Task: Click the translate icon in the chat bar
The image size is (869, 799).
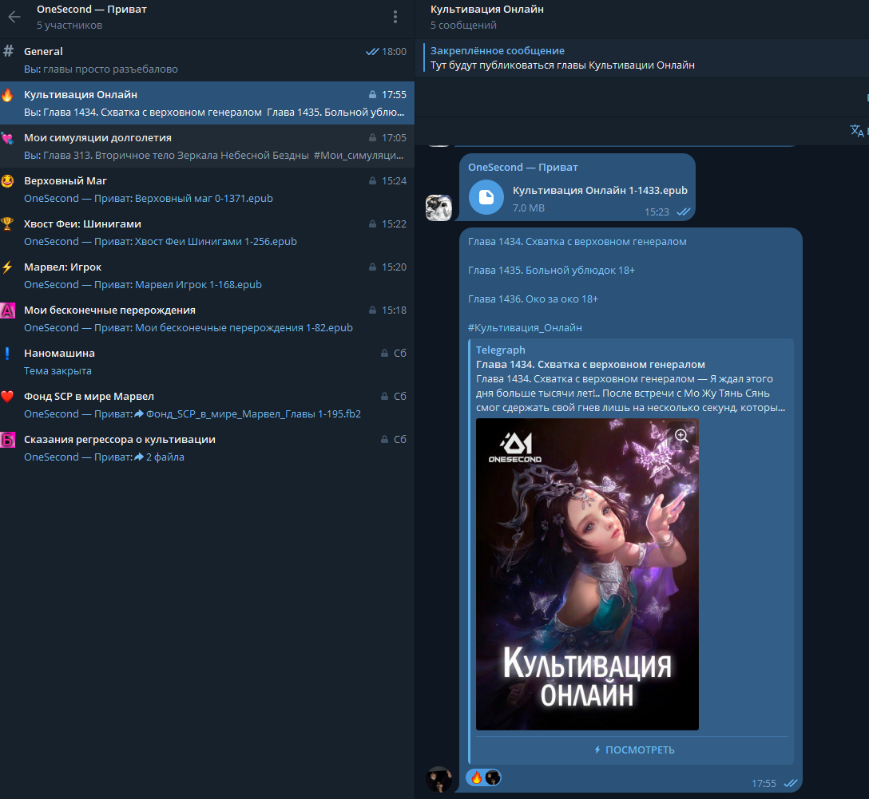Action: coord(857,131)
